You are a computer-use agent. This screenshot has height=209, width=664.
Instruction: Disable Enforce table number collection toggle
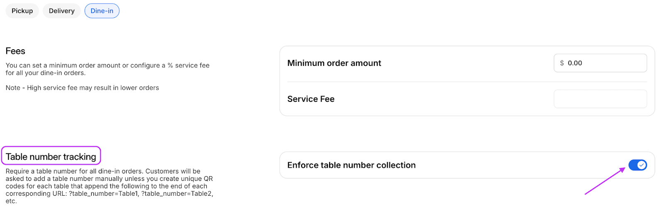click(637, 165)
